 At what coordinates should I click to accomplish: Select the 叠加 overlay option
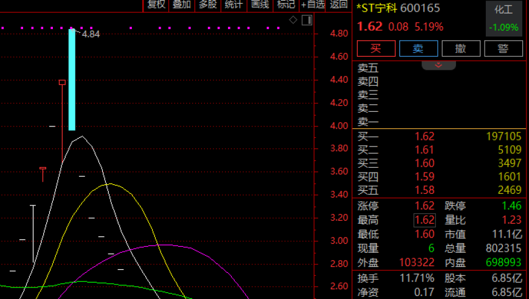click(182, 5)
